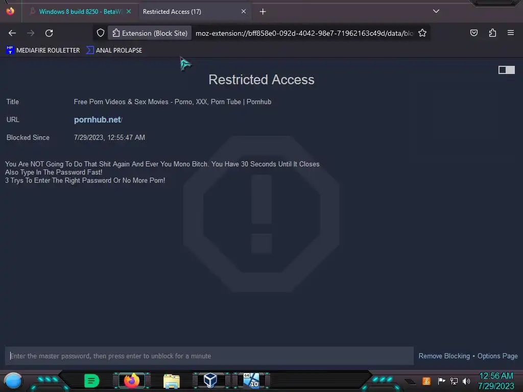Go back to the previous page
The width and height of the screenshot is (523, 392).
tap(12, 33)
